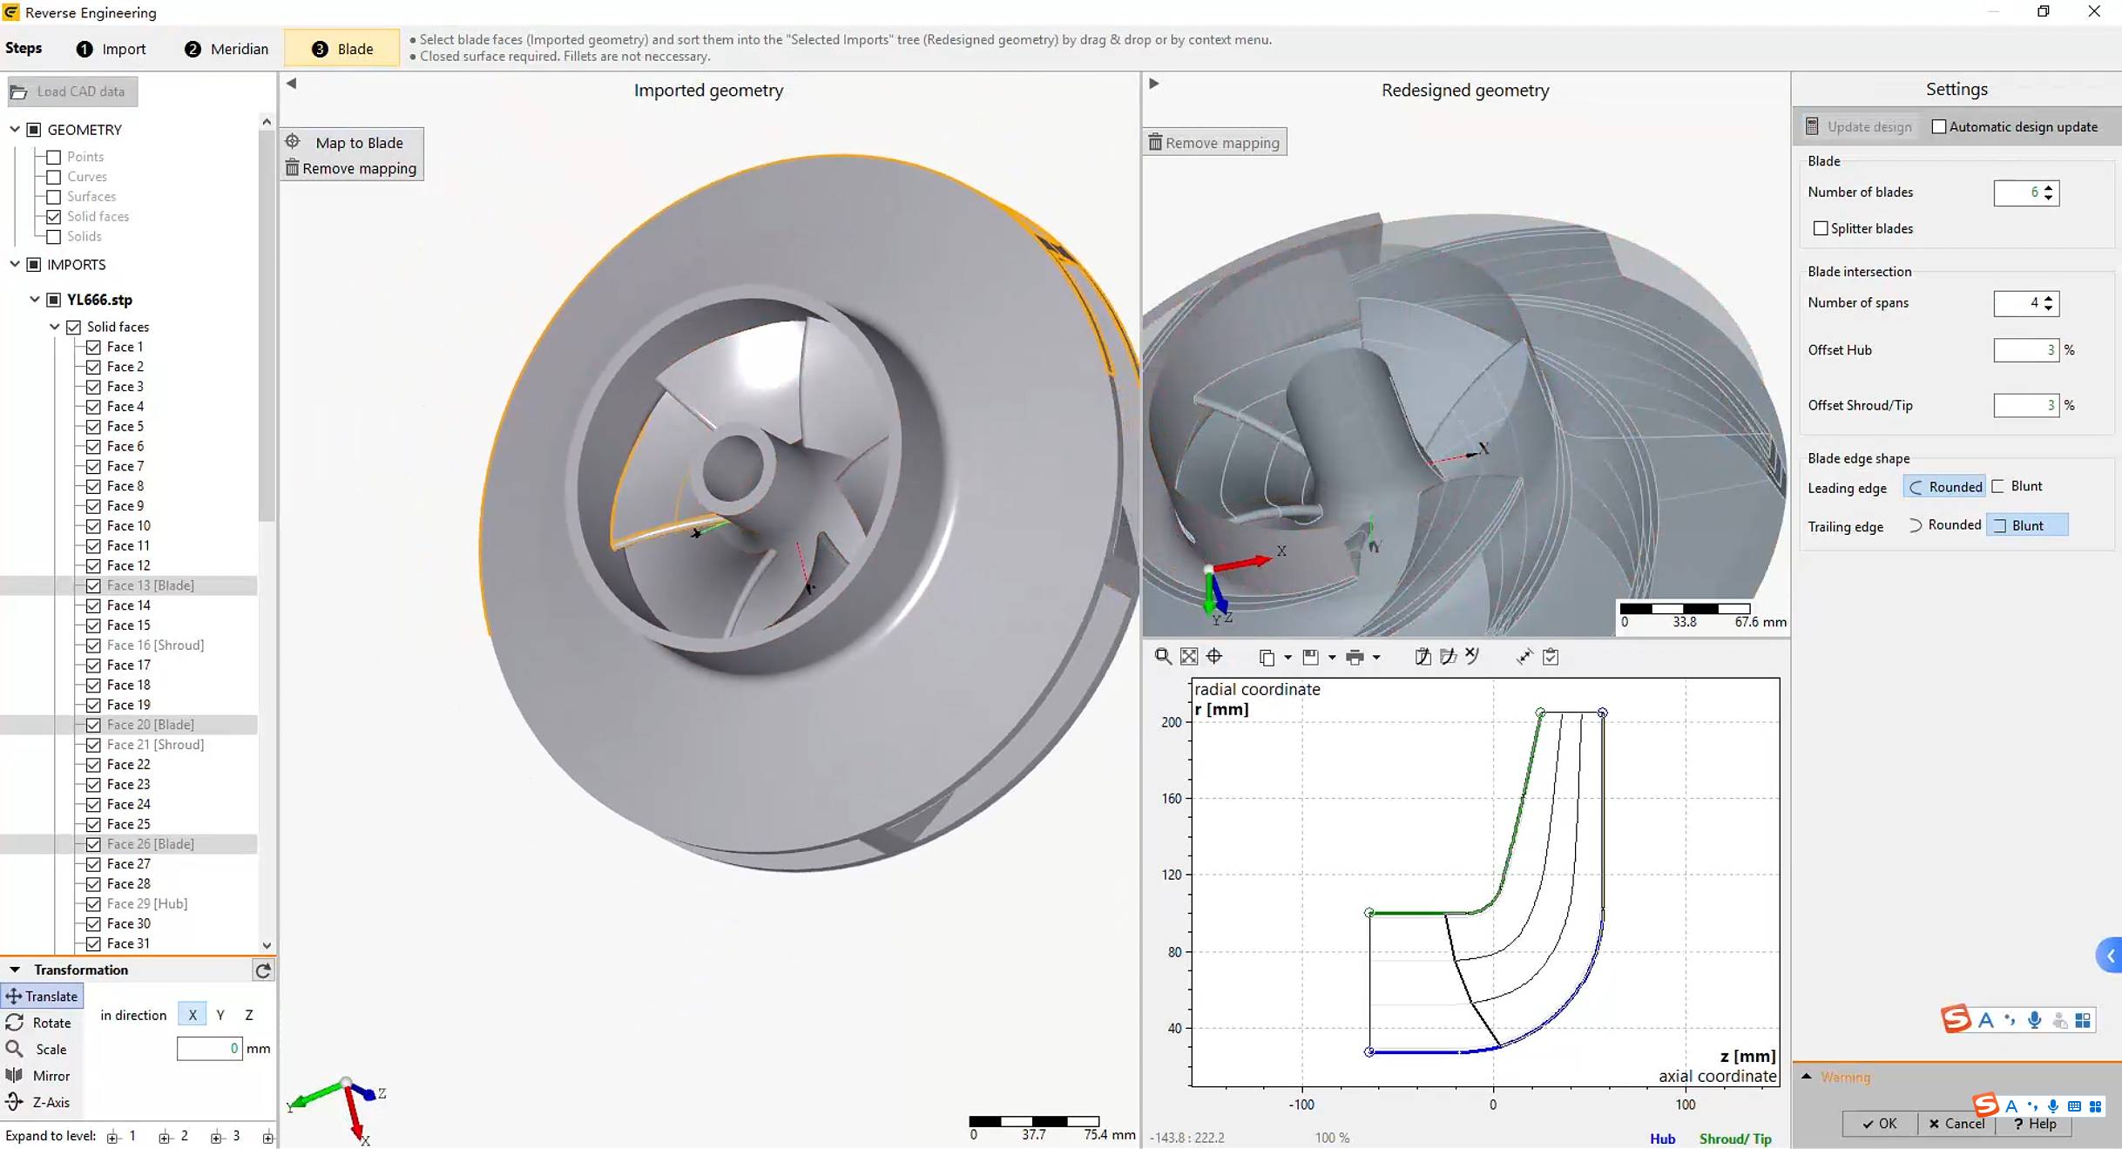Click the remove curve icon in diagram toolbar

point(1472,657)
